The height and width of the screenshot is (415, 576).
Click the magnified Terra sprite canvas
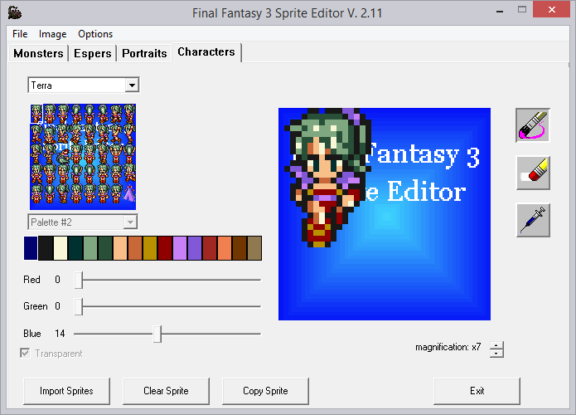coord(385,214)
